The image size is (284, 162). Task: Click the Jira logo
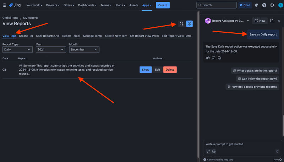point(15,5)
